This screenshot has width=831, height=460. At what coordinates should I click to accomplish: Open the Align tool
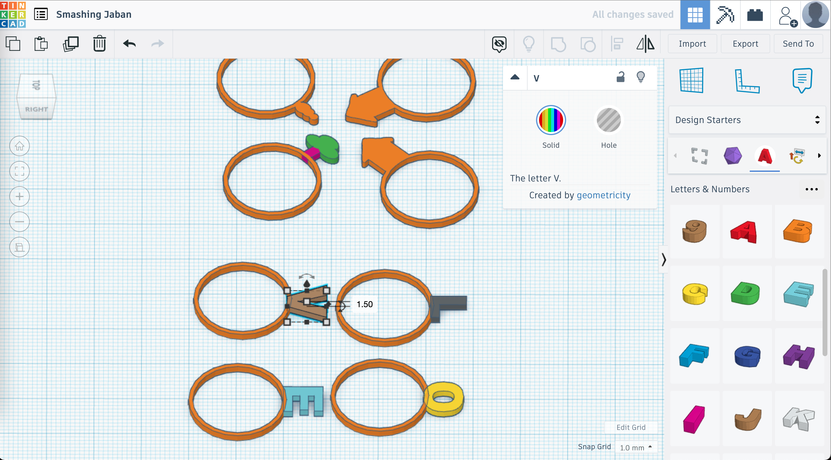point(617,44)
